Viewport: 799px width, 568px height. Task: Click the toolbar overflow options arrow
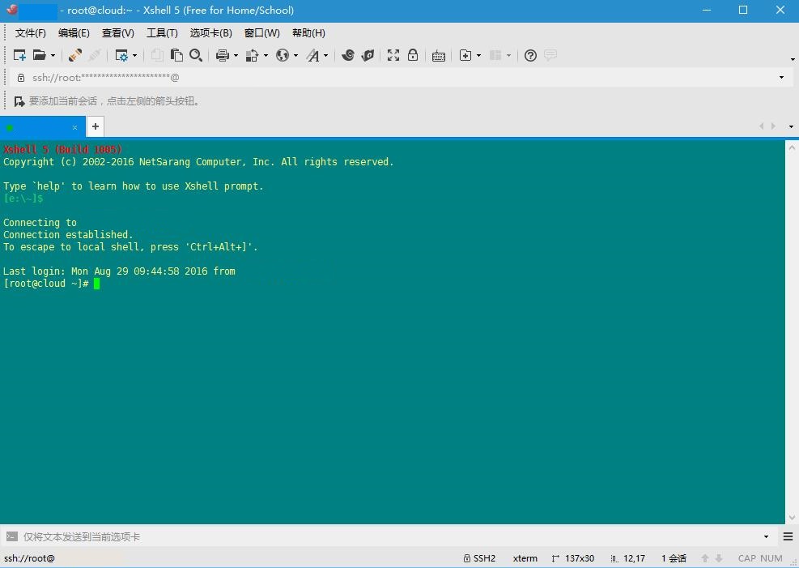click(x=793, y=60)
